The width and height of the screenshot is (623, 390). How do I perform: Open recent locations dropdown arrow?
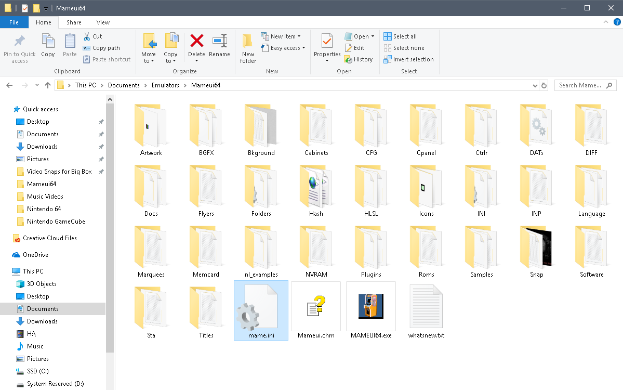point(37,85)
